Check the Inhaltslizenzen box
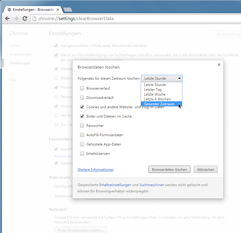Image resolution: width=241 pixels, height=233 pixels. (x=82, y=154)
